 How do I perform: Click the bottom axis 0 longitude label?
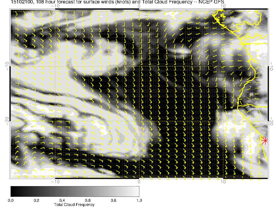click(139, 182)
